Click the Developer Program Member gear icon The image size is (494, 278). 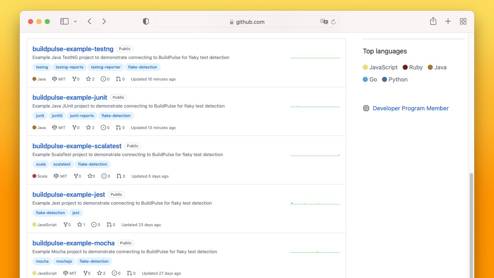click(x=366, y=108)
